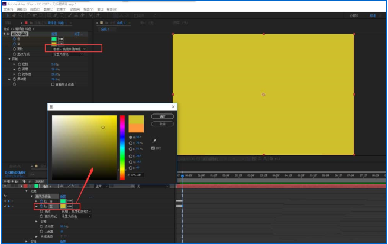Click stopwatch icon beside yellow swatch in timeline

point(40,206)
